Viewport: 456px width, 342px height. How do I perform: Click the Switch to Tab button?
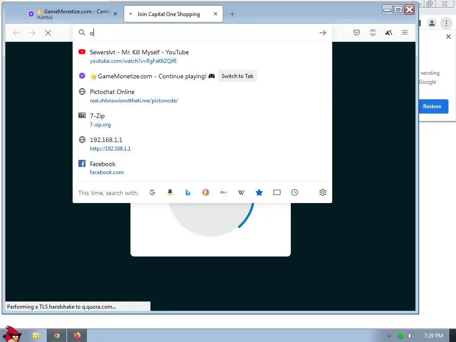pyautogui.click(x=237, y=76)
